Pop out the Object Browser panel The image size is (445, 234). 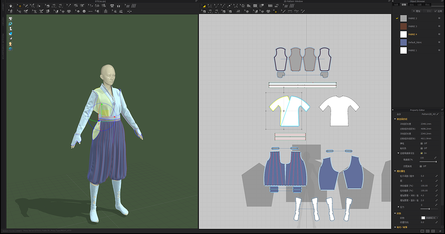(x=442, y=1)
